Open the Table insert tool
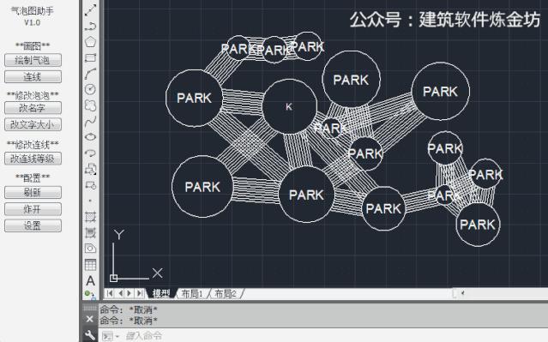This screenshot has height=342, width=548. pyautogui.click(x=91, y=265)
